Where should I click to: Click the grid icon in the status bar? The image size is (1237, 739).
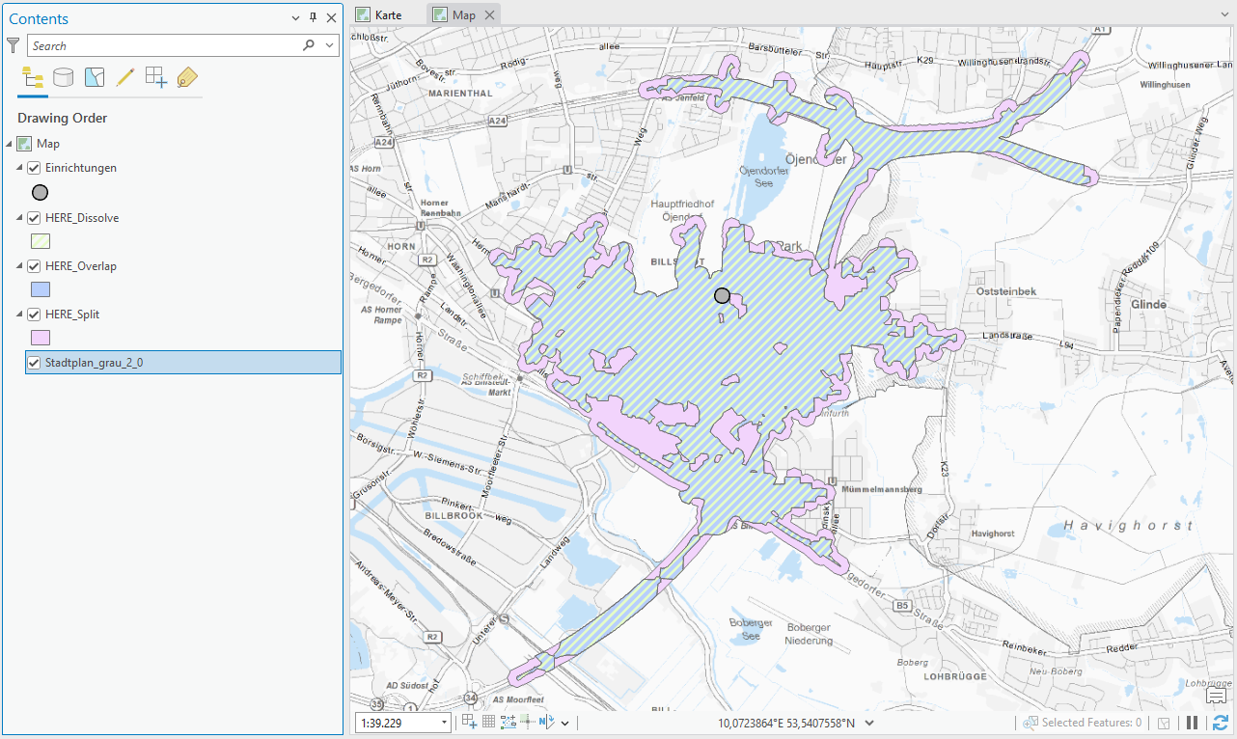(x=488, y=722)
